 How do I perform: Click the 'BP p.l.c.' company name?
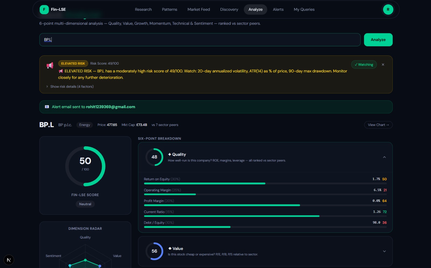tap(65, 125)
